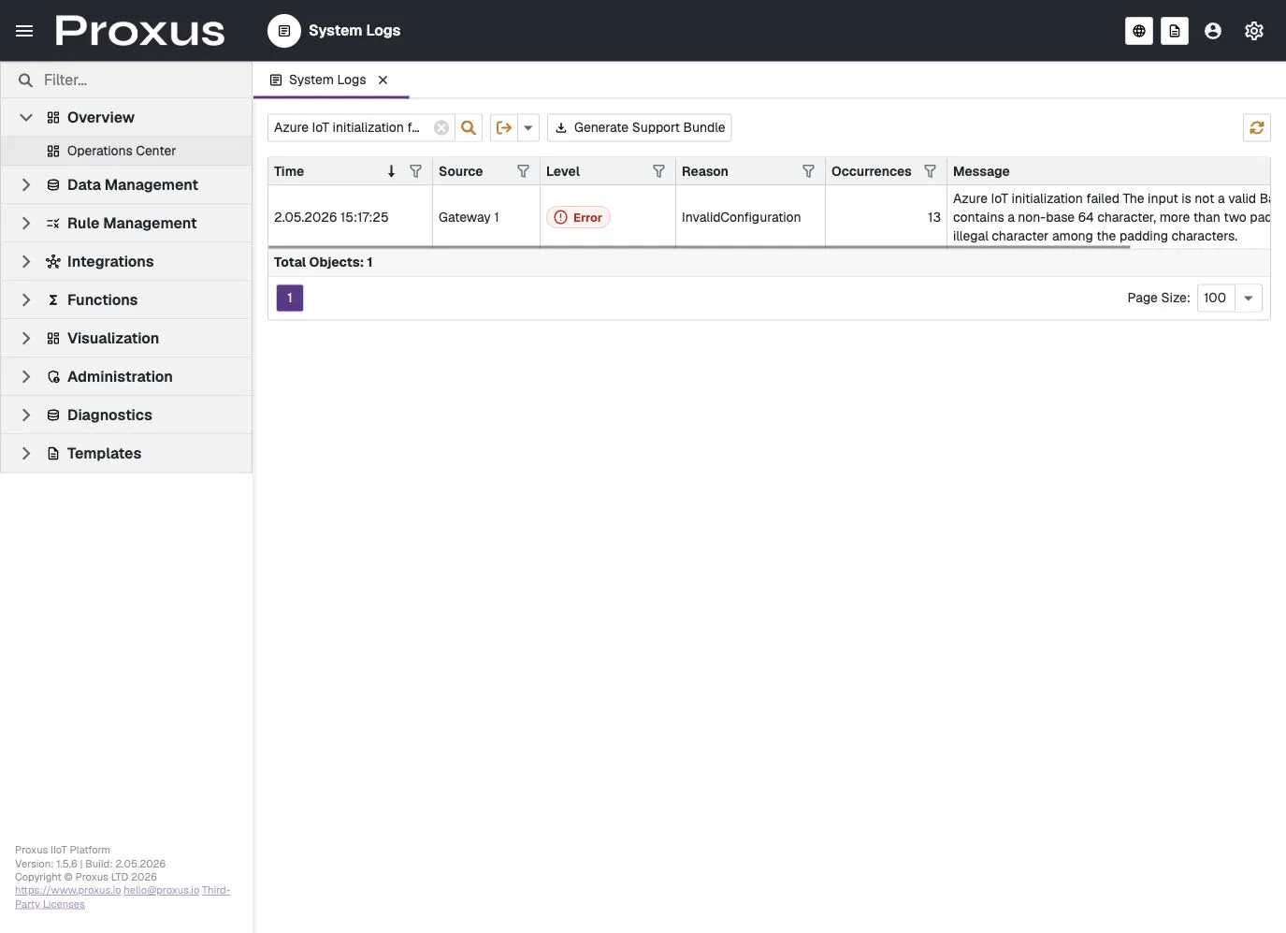The width and height of the screenshot is (1286, 933).
Task: Click the Rule Management icon
Action: (53, 224)
